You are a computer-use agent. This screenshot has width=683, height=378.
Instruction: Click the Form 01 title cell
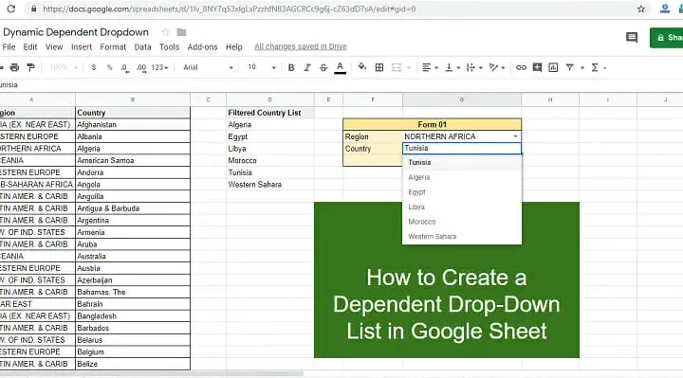coord(433,124)
